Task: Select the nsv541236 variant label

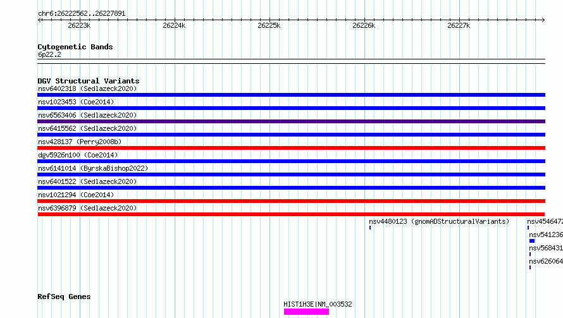Action: (546, 235)
